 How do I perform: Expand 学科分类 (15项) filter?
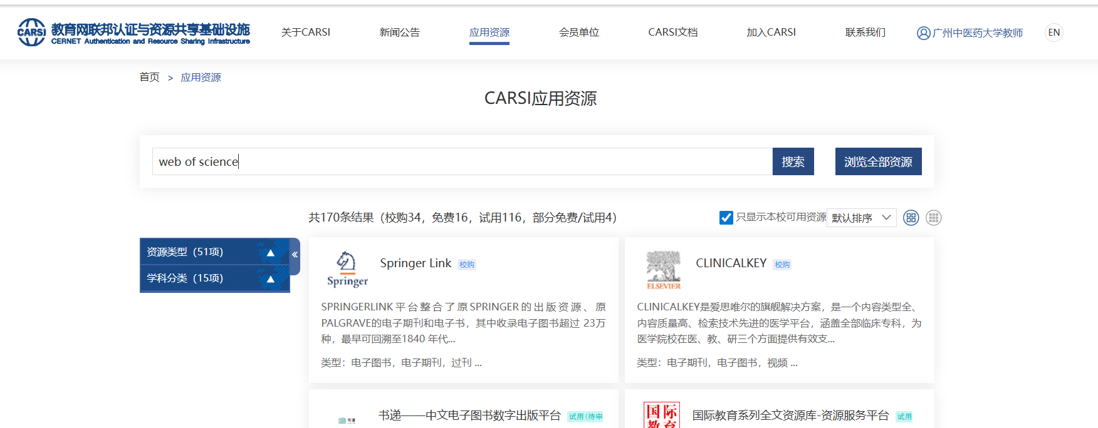click(x=214, y=278)
